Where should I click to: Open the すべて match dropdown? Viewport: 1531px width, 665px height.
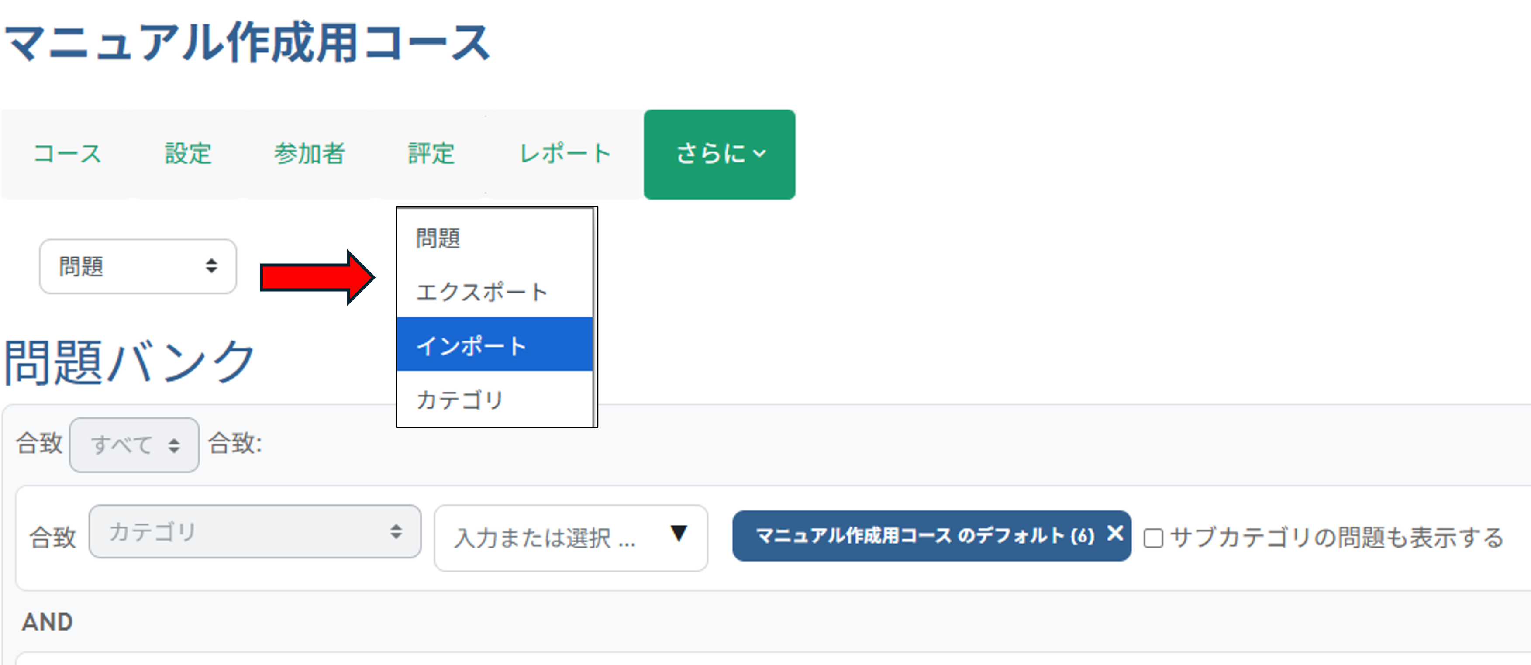tap(134, 444)
